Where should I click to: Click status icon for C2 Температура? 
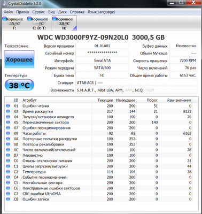(x=8, y=172)
